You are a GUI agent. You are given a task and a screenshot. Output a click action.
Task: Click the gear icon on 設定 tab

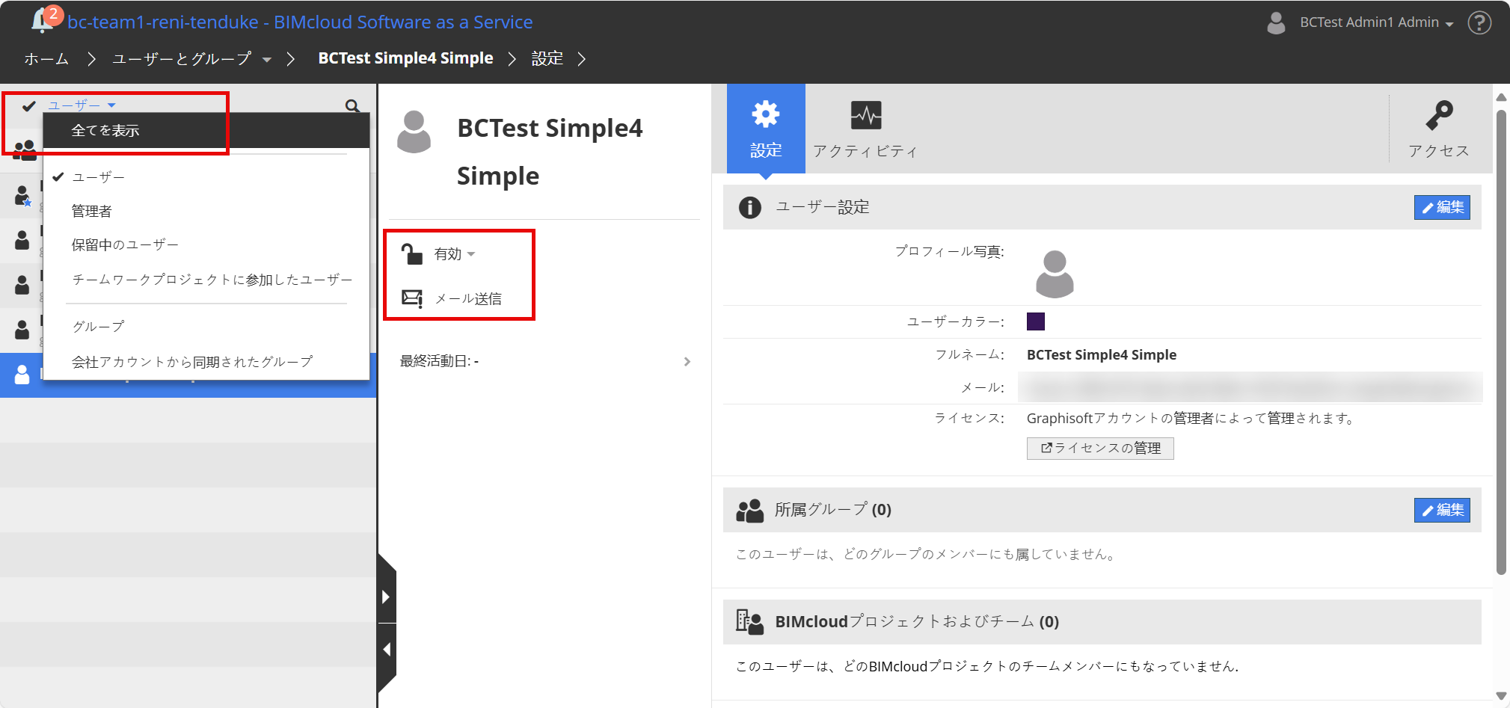tap(766, 114)
